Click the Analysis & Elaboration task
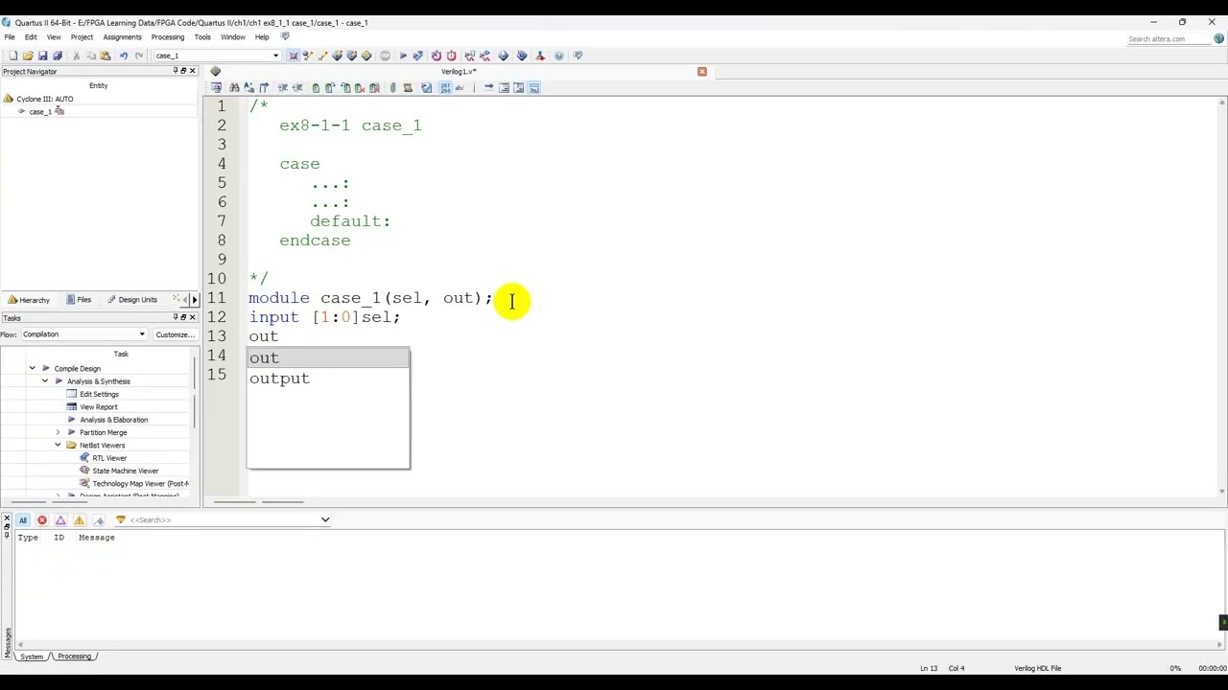The image size is (1228, 690). [113, 420]
